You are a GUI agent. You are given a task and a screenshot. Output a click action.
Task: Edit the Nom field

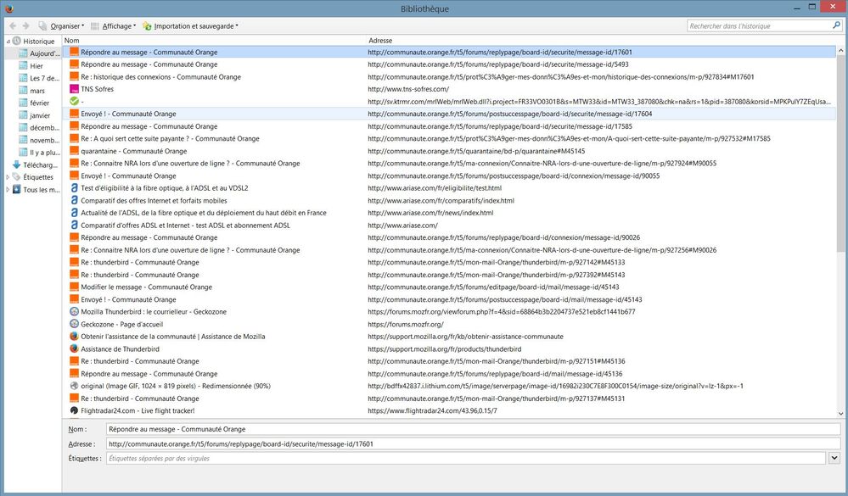[473, 429]
